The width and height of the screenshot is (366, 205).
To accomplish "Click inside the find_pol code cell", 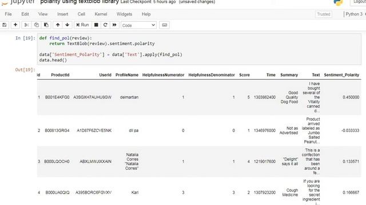I will [x=199, y=49].
